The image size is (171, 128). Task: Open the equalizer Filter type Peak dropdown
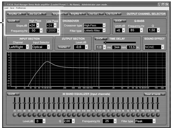[154, 121]
